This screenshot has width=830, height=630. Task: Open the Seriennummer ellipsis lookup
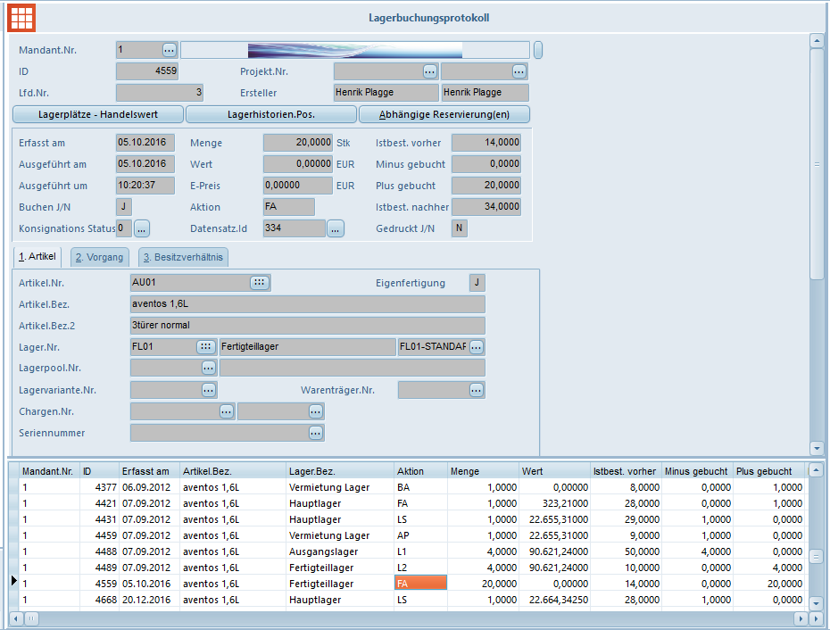[x=316, y=433]
